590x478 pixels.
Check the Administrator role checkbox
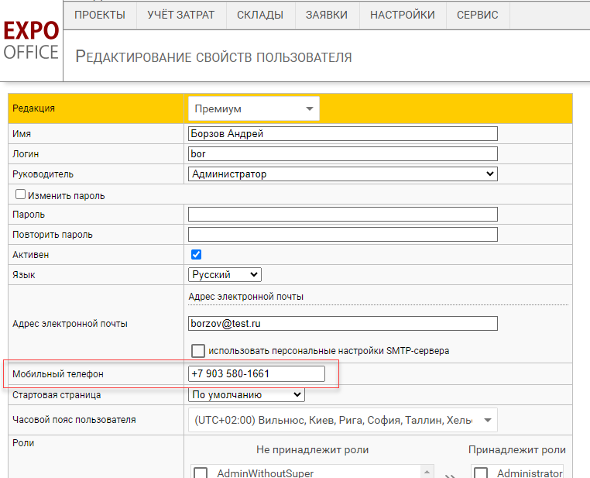[481, 473]
